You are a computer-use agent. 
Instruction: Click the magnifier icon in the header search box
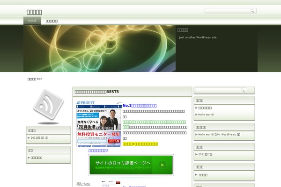click(x=252, y=11)
